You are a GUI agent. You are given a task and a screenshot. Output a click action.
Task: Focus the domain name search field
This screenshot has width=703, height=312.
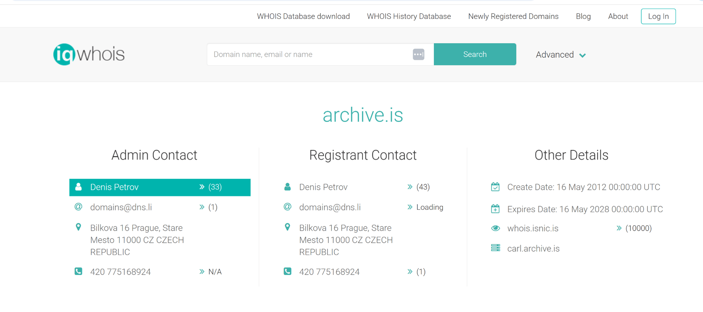(x=309, y=54)
